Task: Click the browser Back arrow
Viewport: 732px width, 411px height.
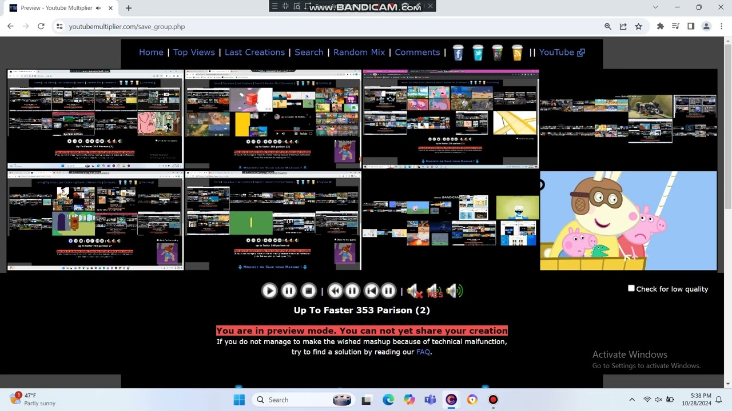Action: coord(10,26)
